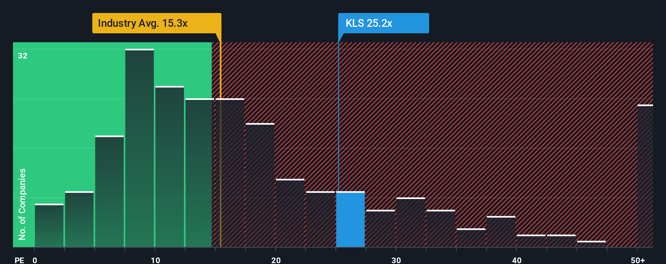Select the highlighted blue KLS histogram bar
Viewport: 666px width, 264px height.
click(x=350, y=219)
